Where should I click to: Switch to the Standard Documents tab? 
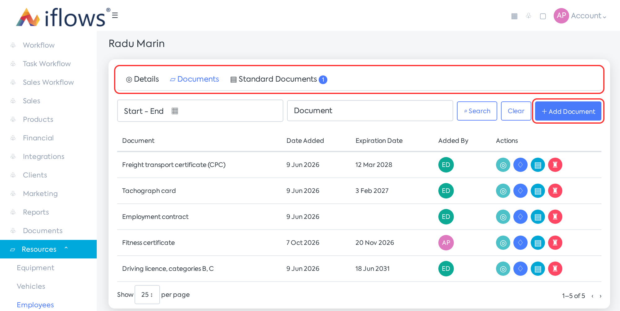pos(279,79)
